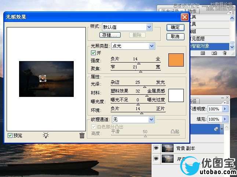Toggle the 预览 preview checkbox
Viewport: 237px width, 177px height.
coord(10,135)
